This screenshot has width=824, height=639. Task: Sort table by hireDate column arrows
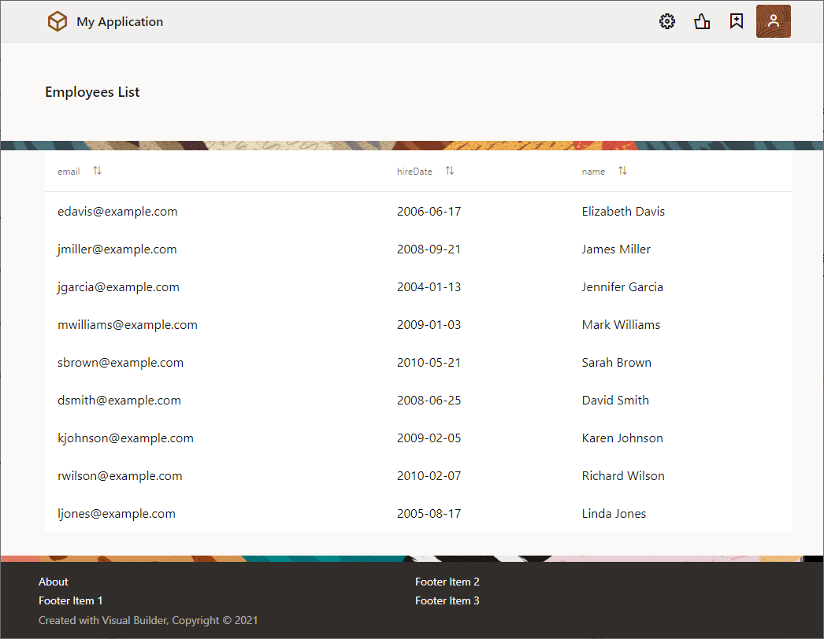click(x=449, y=171)
